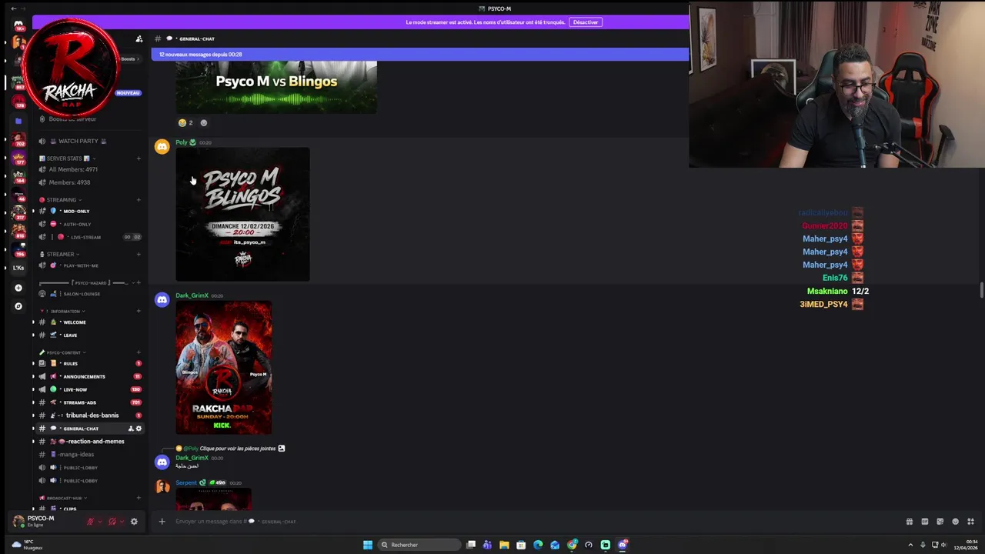This screenshot has height=554, width=985.
Task: Open the L'Ks server
Action: (x=18, y=268)
